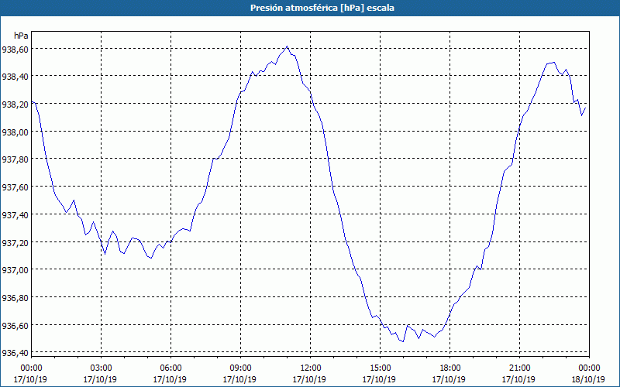Image resolution: width=620 pixels, height=387 pixels.
Task: Click the 937,80 y-axis label
Action: [x=15, y=160]
